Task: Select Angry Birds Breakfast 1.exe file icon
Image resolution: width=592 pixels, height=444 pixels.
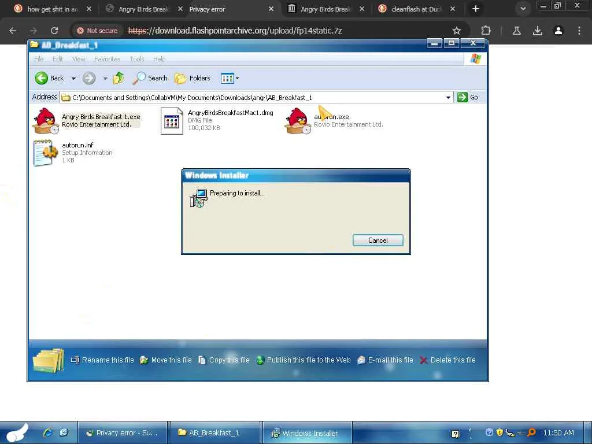Action: (46, 120)
